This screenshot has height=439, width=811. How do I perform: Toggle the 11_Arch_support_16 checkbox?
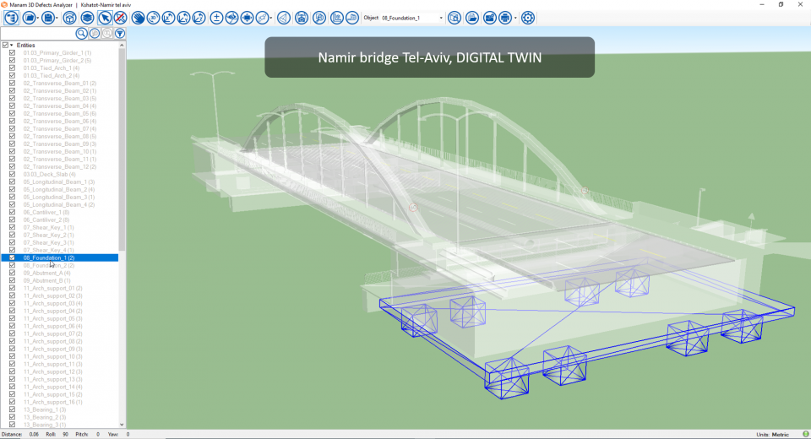(x=13, y=402)
